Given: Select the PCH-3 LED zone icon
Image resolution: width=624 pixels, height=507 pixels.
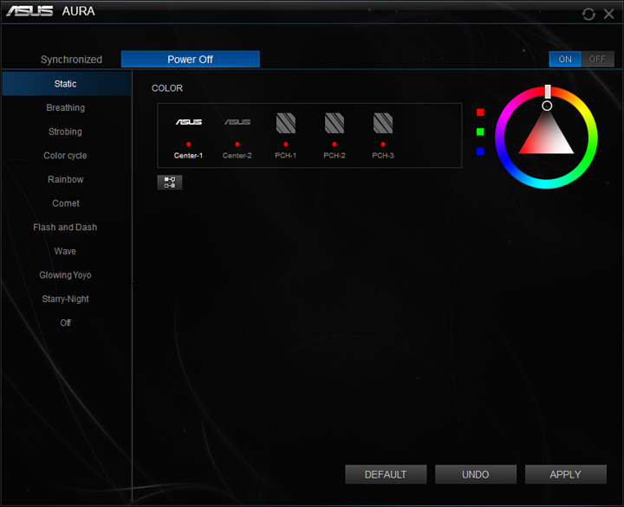Looking at the screenshot, I should pyautogui.click(x=383, y=123).
